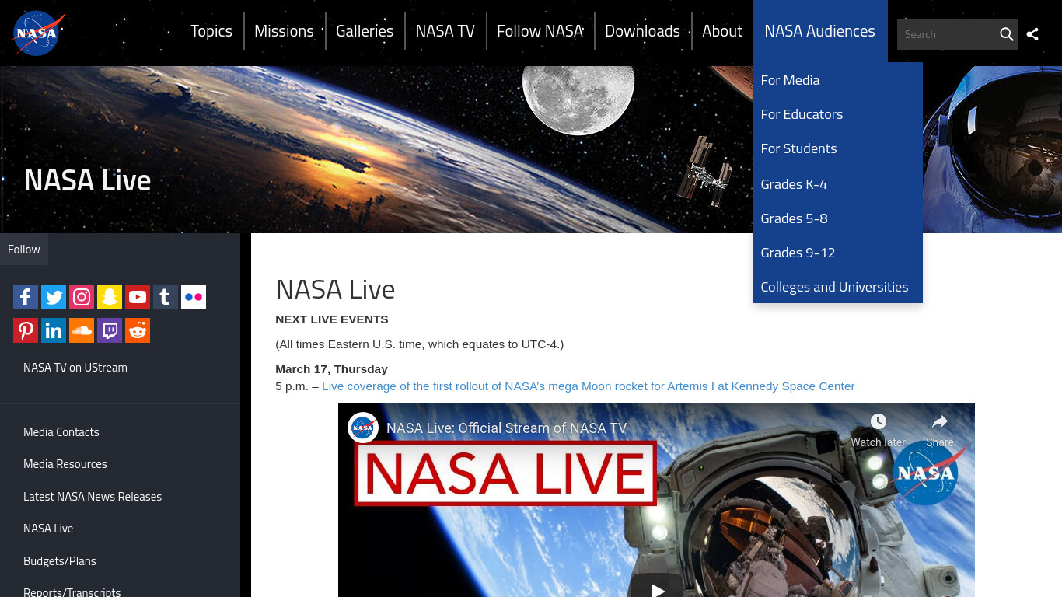
Task: Select Grades K-4 option
Action: click(838, 184)
